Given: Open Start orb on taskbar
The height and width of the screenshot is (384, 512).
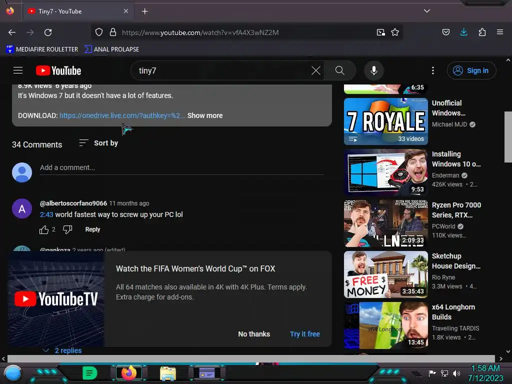Looking at the screenshot, I should [x=13, y=373].
